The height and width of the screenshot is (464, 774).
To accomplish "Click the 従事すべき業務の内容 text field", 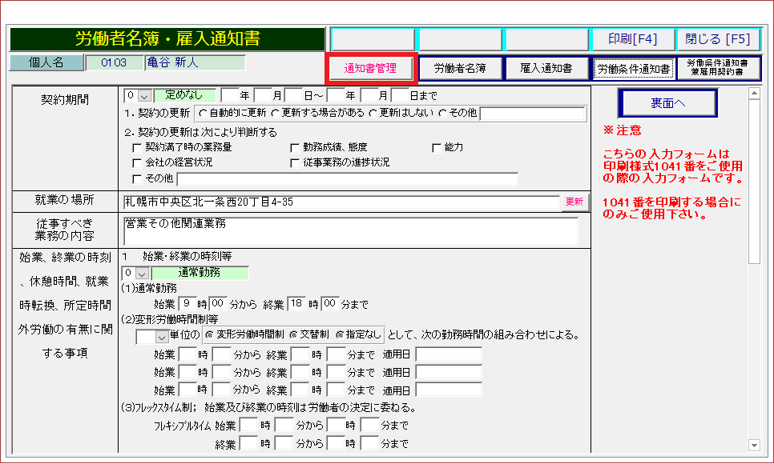I will coord(350,230).
